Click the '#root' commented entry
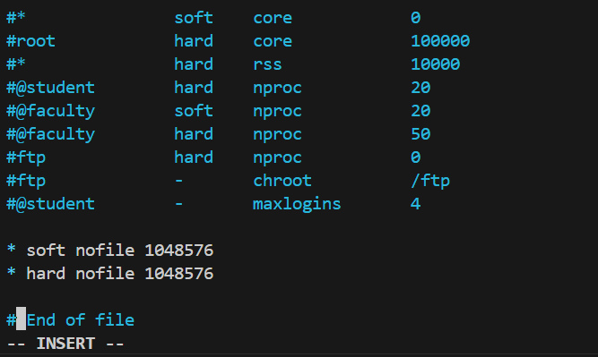598x357 pixels. [x=30, y=41]
